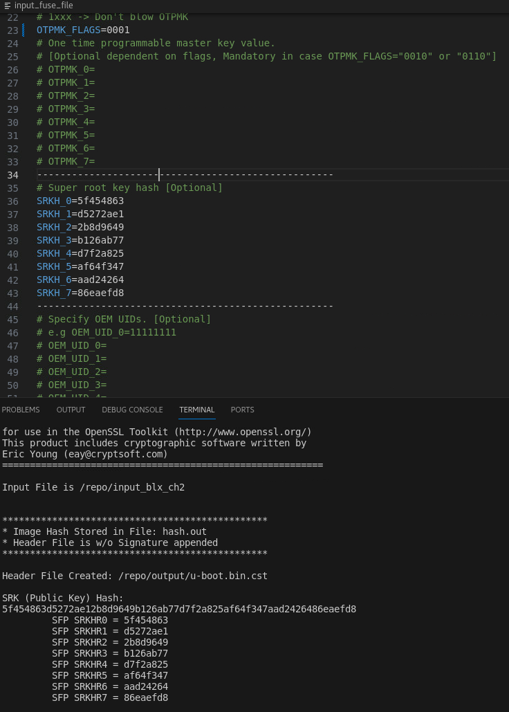Click 'SFP SRKHR3 = b126ab77' terminal line

110,653
